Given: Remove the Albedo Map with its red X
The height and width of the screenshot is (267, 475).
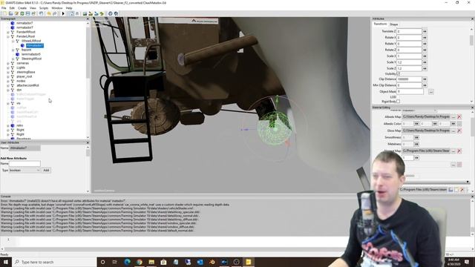Looking at the screenshot, I should (x=459, y=116).
